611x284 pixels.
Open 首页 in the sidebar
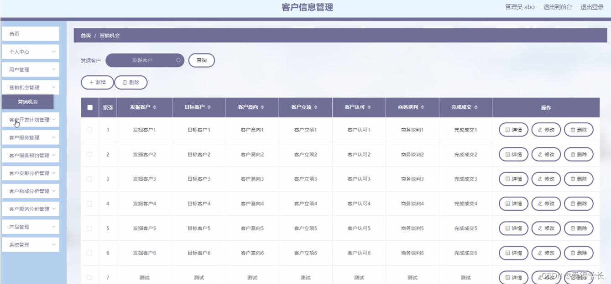pos(31,34)
